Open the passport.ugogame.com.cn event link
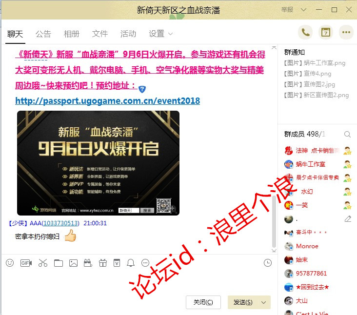The height and width of the screenshot is (315, 357). pos(107,101)
